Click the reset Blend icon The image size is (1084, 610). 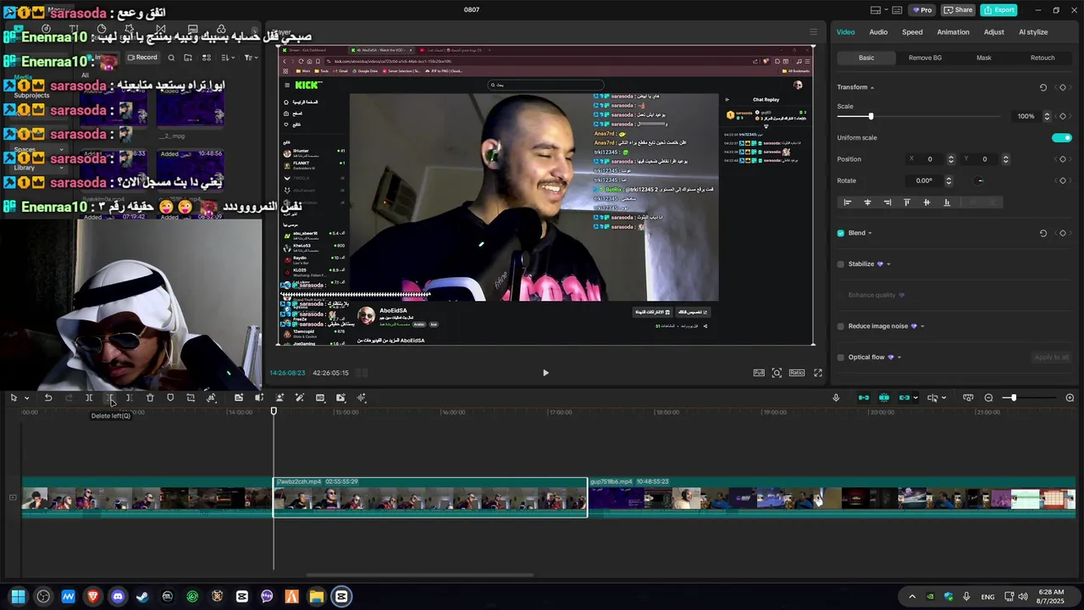point(1043,233)
